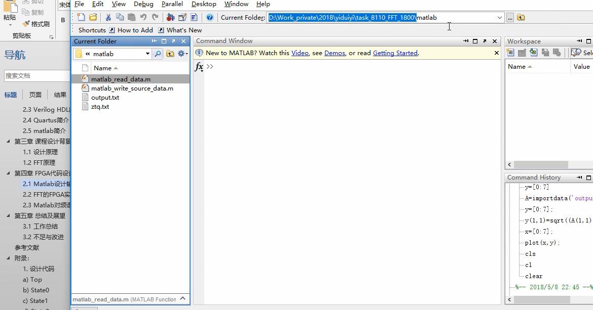Open the File menu
Viewport: 593px width, 310px height.
[x=80, y=4]
